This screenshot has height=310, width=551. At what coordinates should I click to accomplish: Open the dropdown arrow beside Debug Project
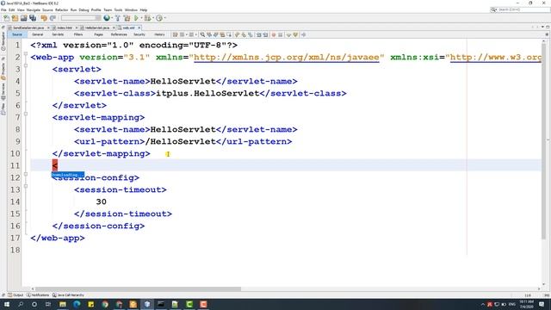coord(153,18)
